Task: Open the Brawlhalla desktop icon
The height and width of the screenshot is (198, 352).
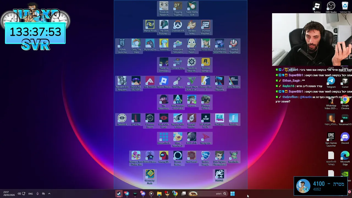Action: coord(233,157)
